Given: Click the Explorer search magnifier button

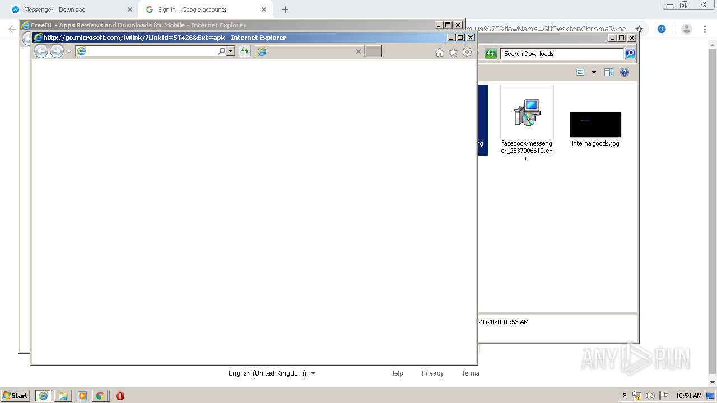Looking at the screenshot, I should pyautogui.click(x=630, y=54).
